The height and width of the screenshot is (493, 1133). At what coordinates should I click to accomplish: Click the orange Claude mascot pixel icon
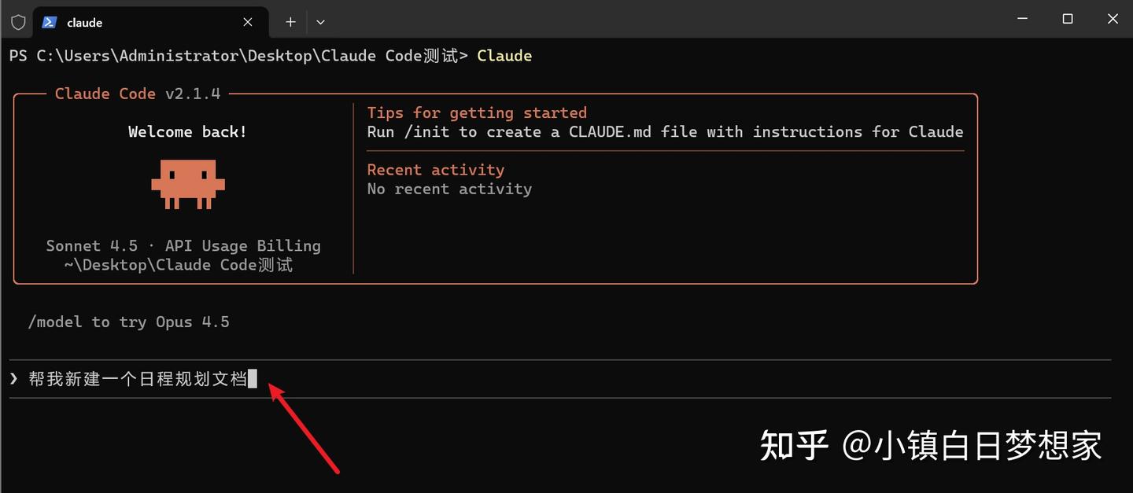[x=188, y=184]
